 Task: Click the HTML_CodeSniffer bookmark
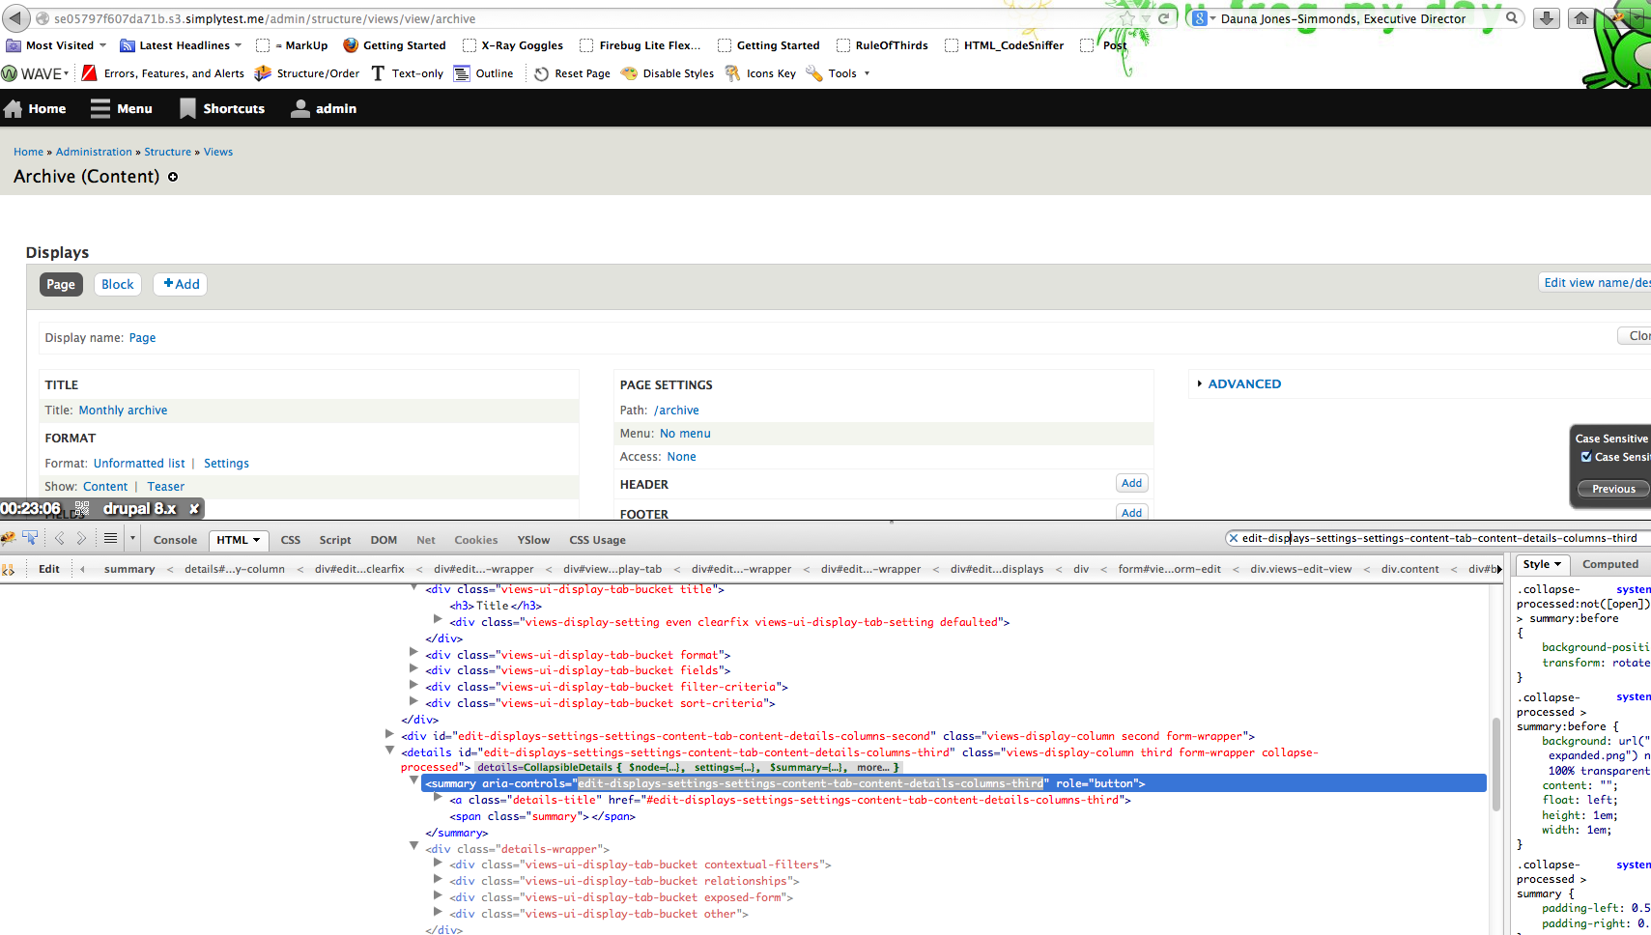pyautogui.click(x=1005, y=45)
